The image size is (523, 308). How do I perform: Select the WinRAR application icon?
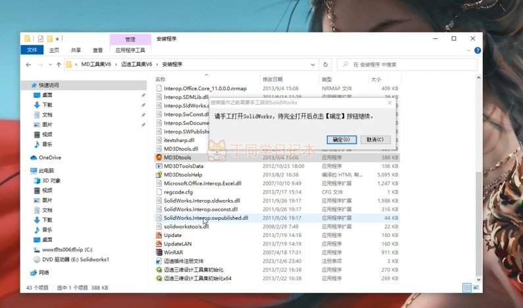pos(159,252)
